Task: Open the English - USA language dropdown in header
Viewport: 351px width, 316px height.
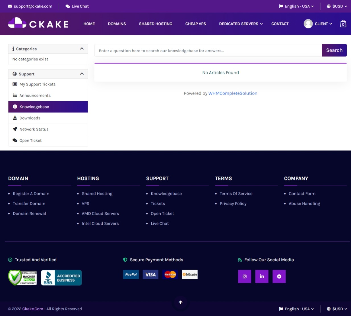Action: pyautogui.click(x=296, y=6)
